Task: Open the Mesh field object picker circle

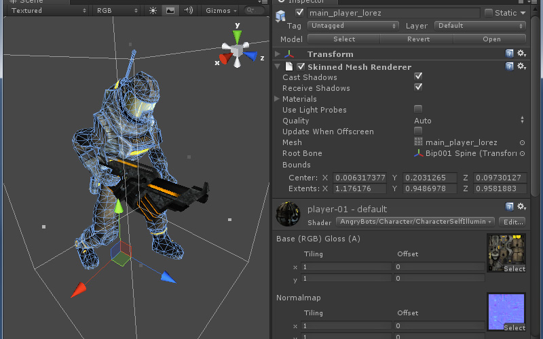Action: click(x=522, y=142)
